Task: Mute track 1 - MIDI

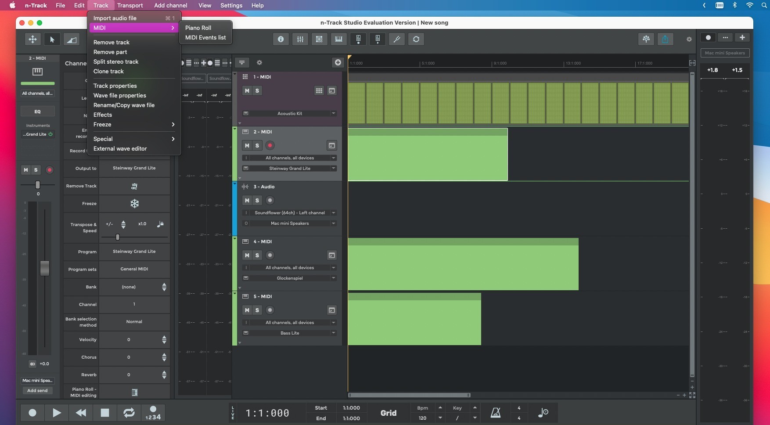Action: (247, 90)
